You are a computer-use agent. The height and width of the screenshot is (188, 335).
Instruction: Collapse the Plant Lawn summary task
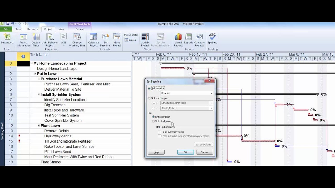click(39, 126)
